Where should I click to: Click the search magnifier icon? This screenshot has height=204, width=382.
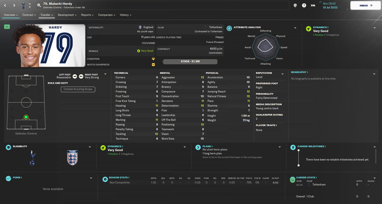(x=39, y=5)
